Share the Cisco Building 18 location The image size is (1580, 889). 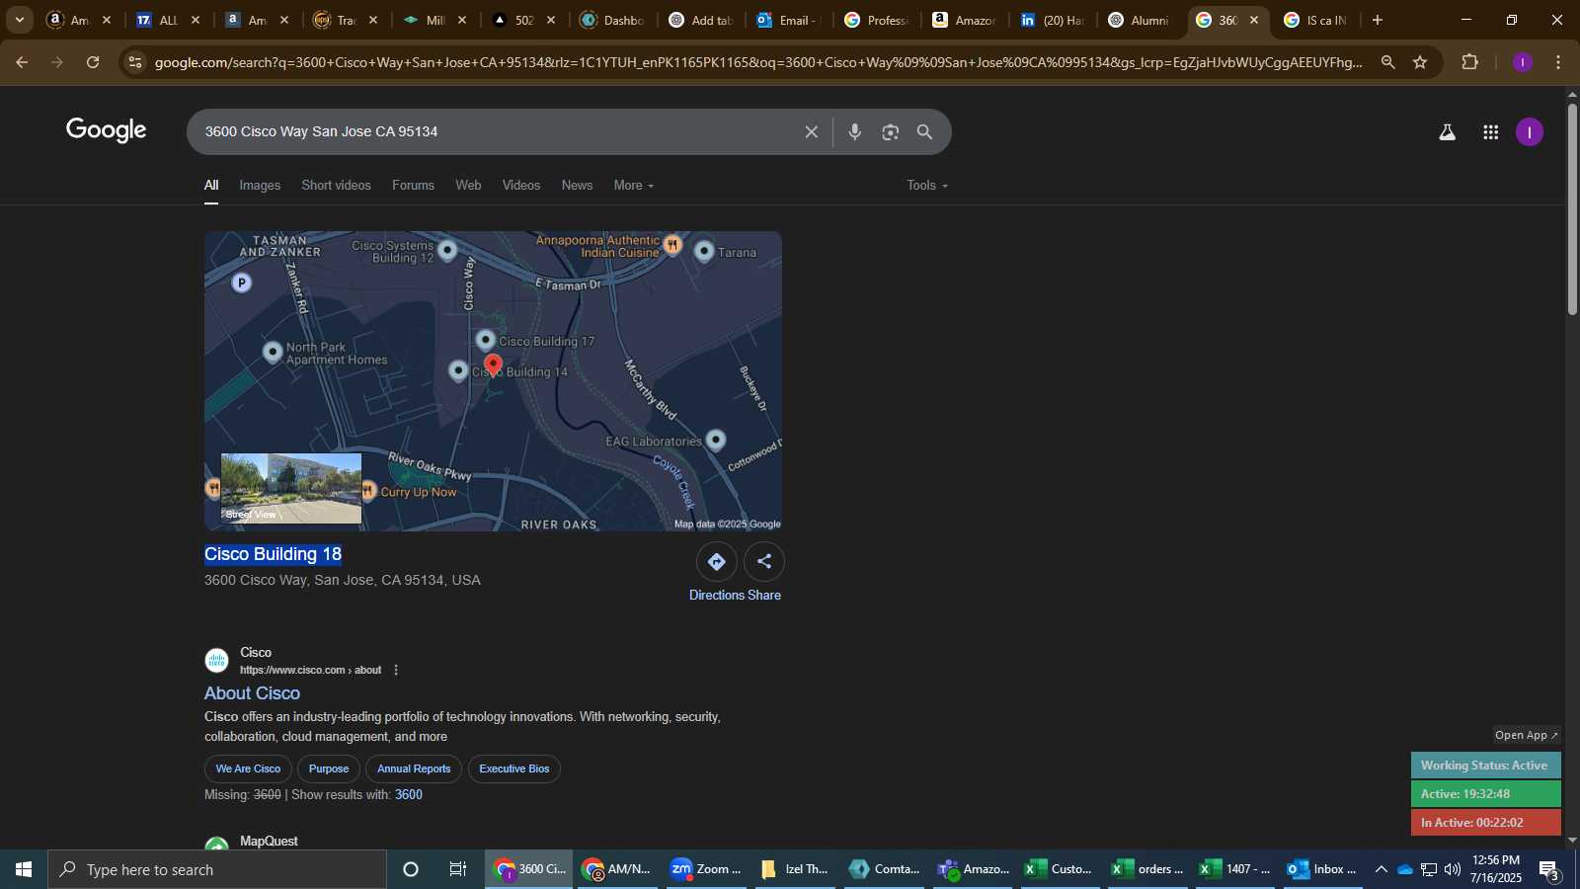coord(764,561)
